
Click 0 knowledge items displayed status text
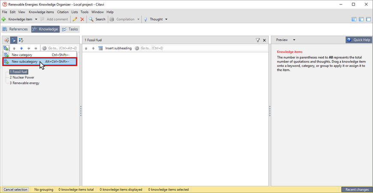[x=121, y=190]
